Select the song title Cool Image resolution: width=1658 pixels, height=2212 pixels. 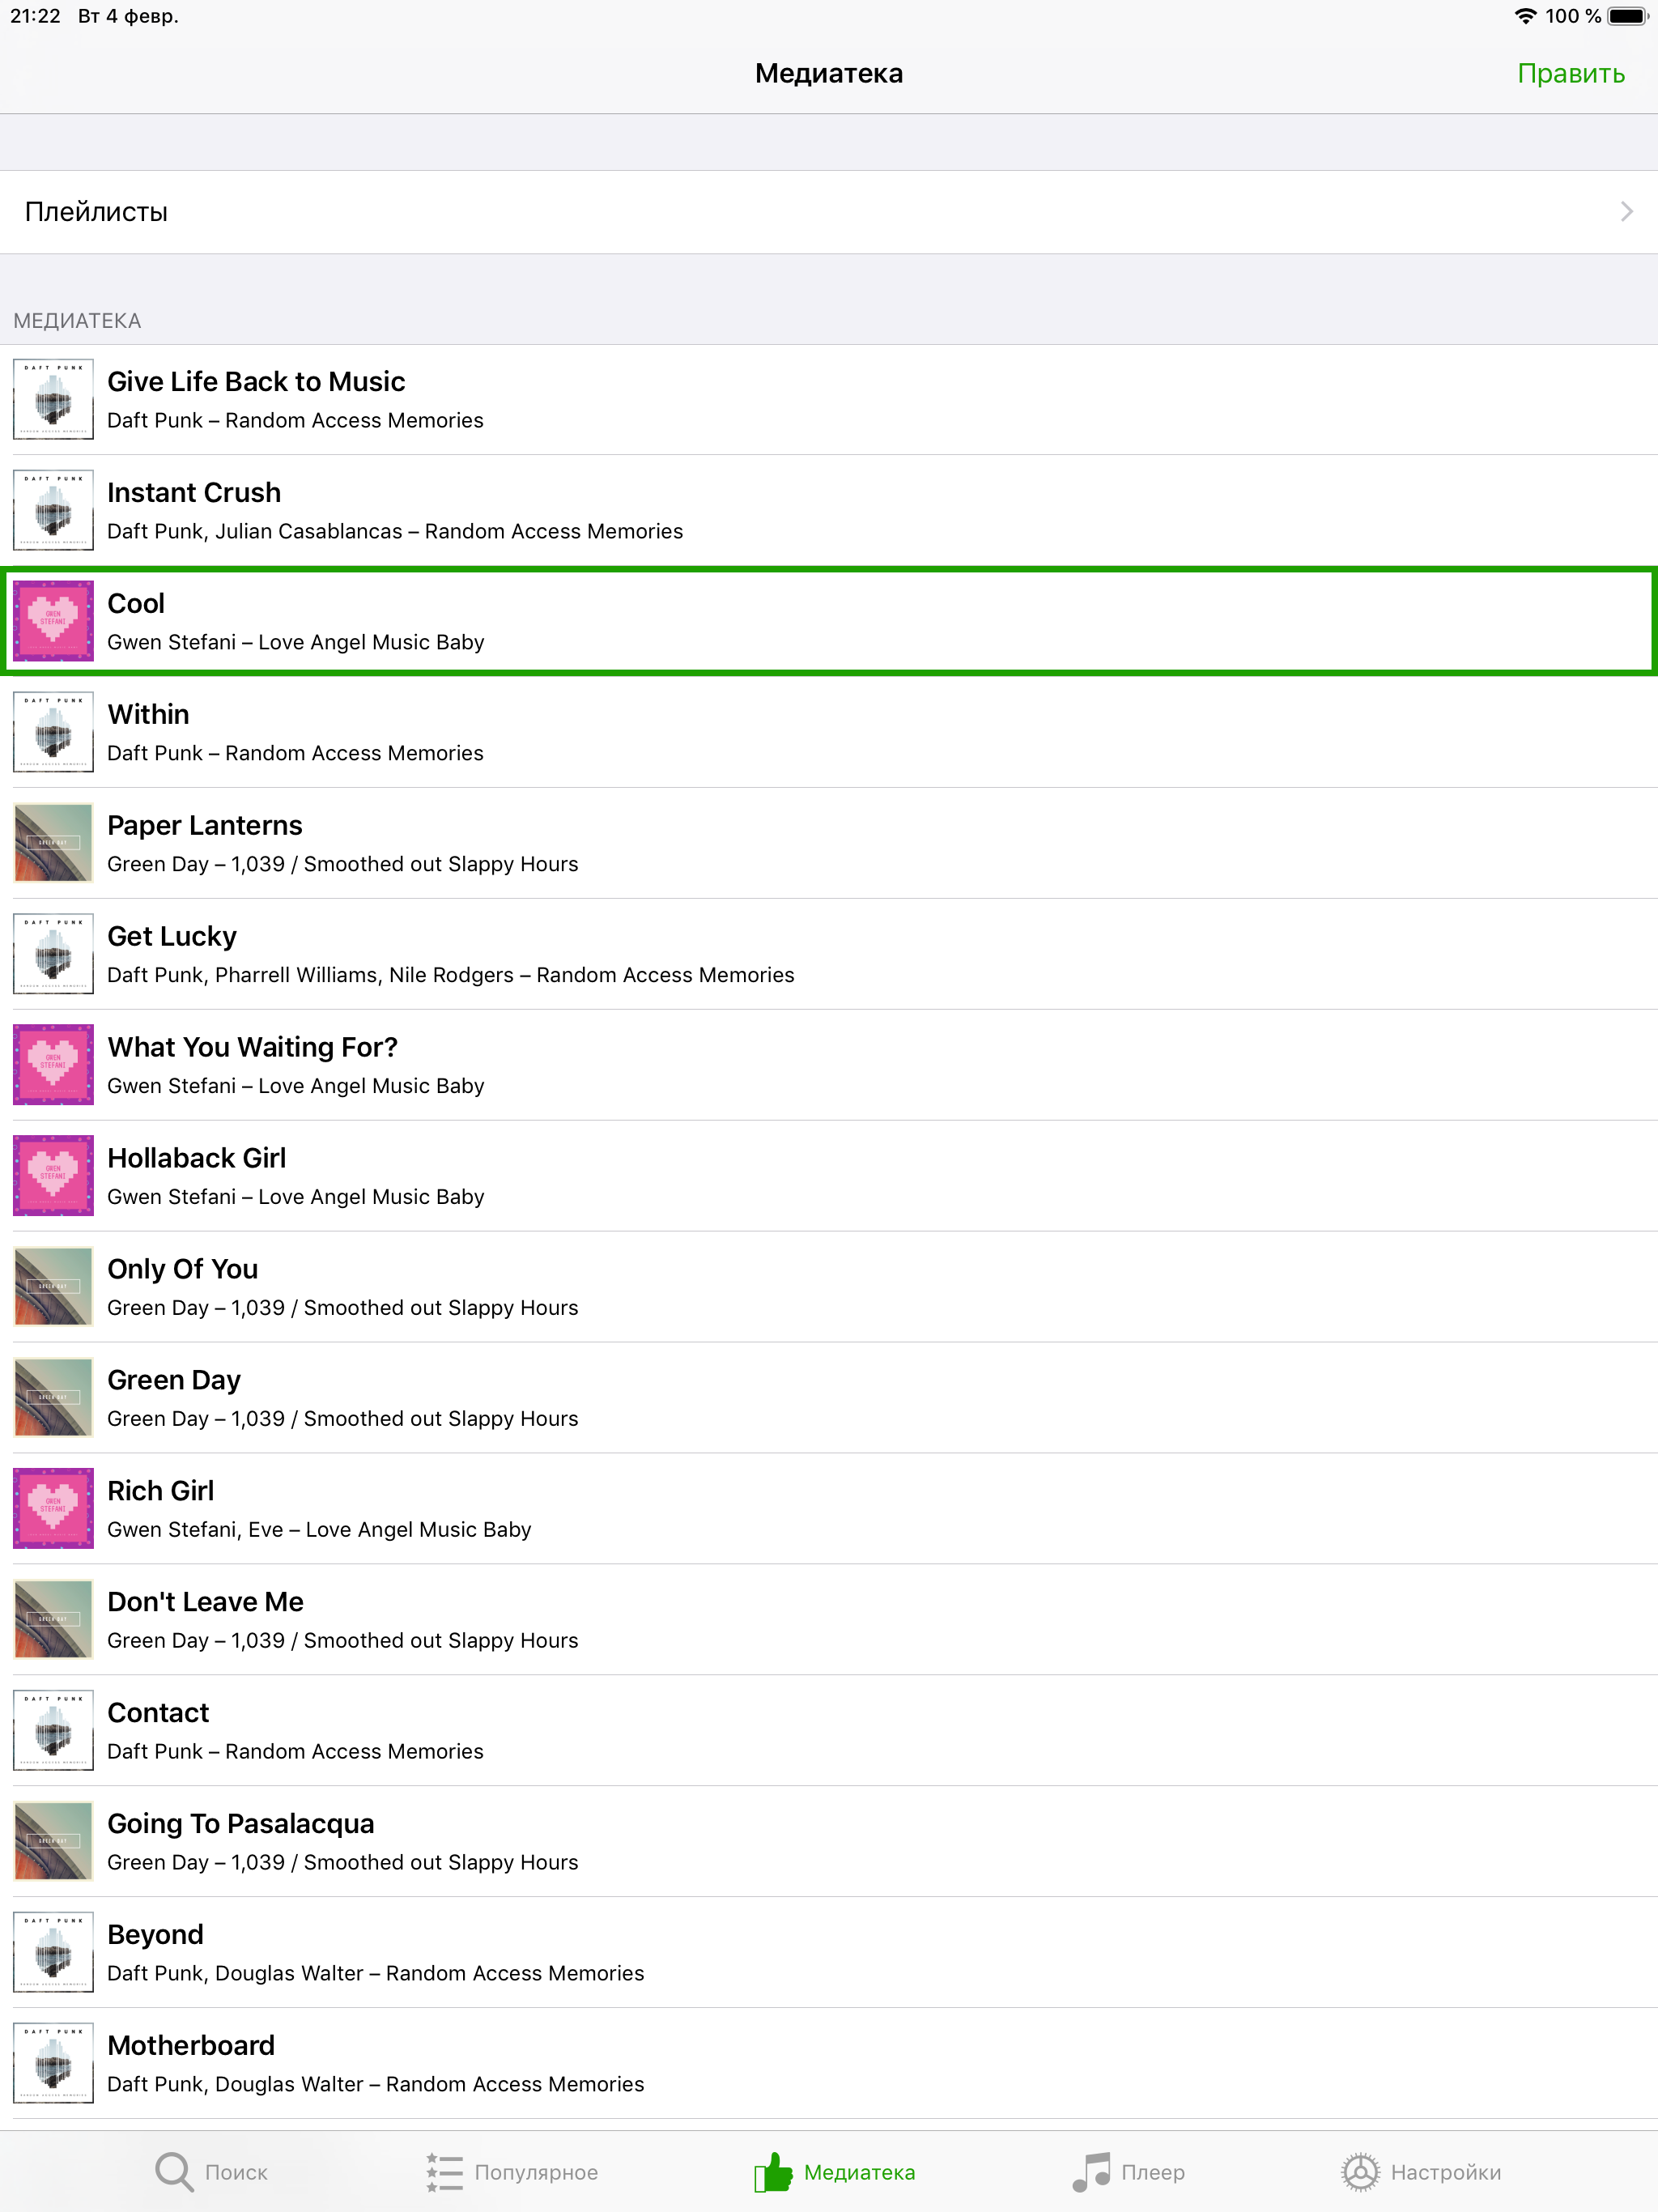pyautogui.click(x=136, y=604)
